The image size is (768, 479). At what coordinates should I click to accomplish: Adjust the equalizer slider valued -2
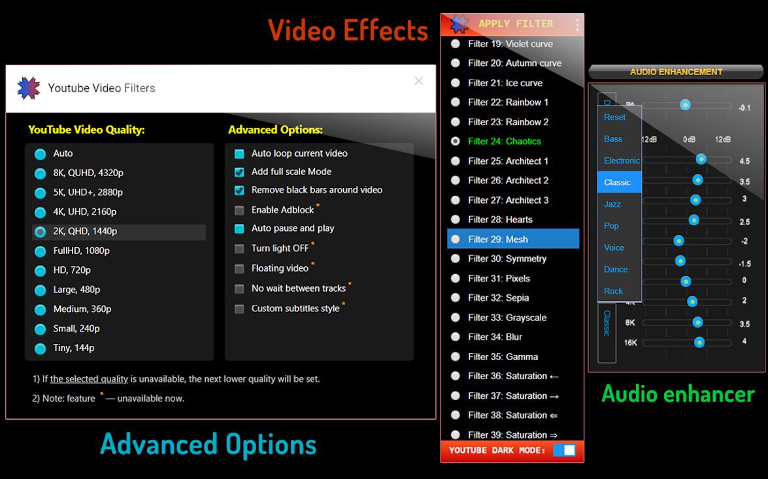pos(678,241)
